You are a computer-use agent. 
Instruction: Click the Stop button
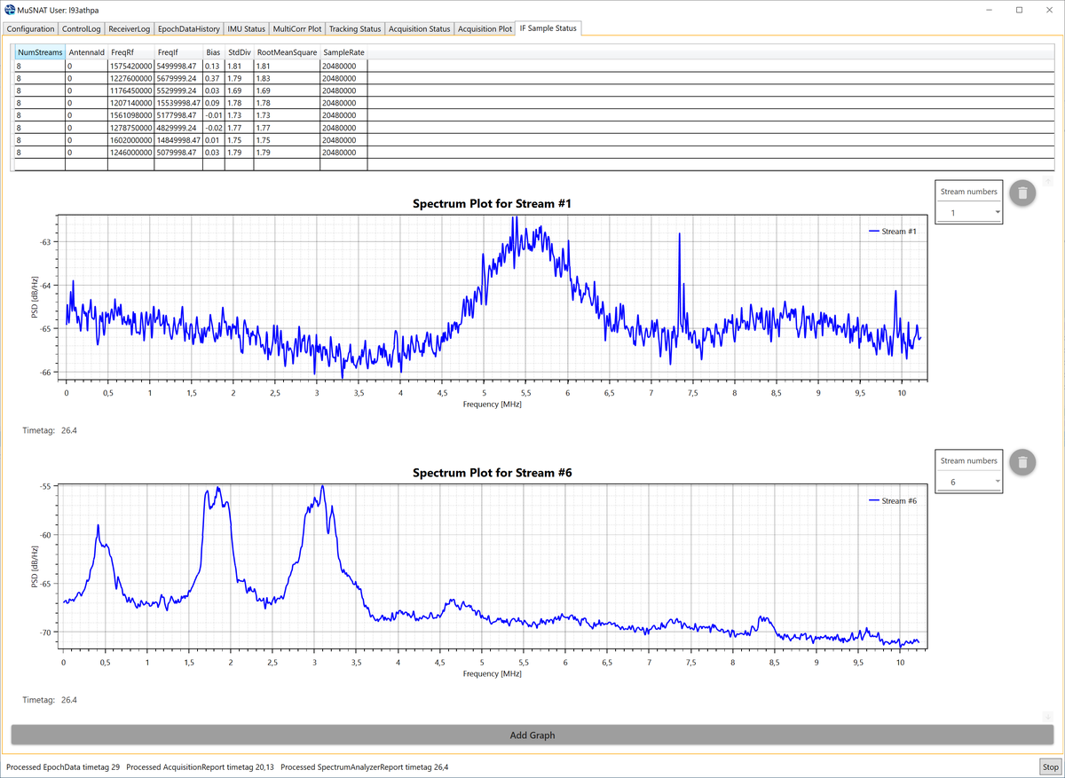click(x=1050, y=766)
